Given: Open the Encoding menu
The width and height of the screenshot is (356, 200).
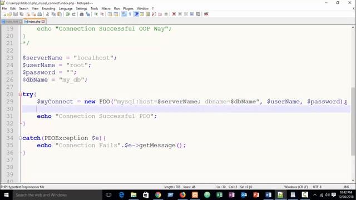Looking at the screenshot, I should [48, 9].
